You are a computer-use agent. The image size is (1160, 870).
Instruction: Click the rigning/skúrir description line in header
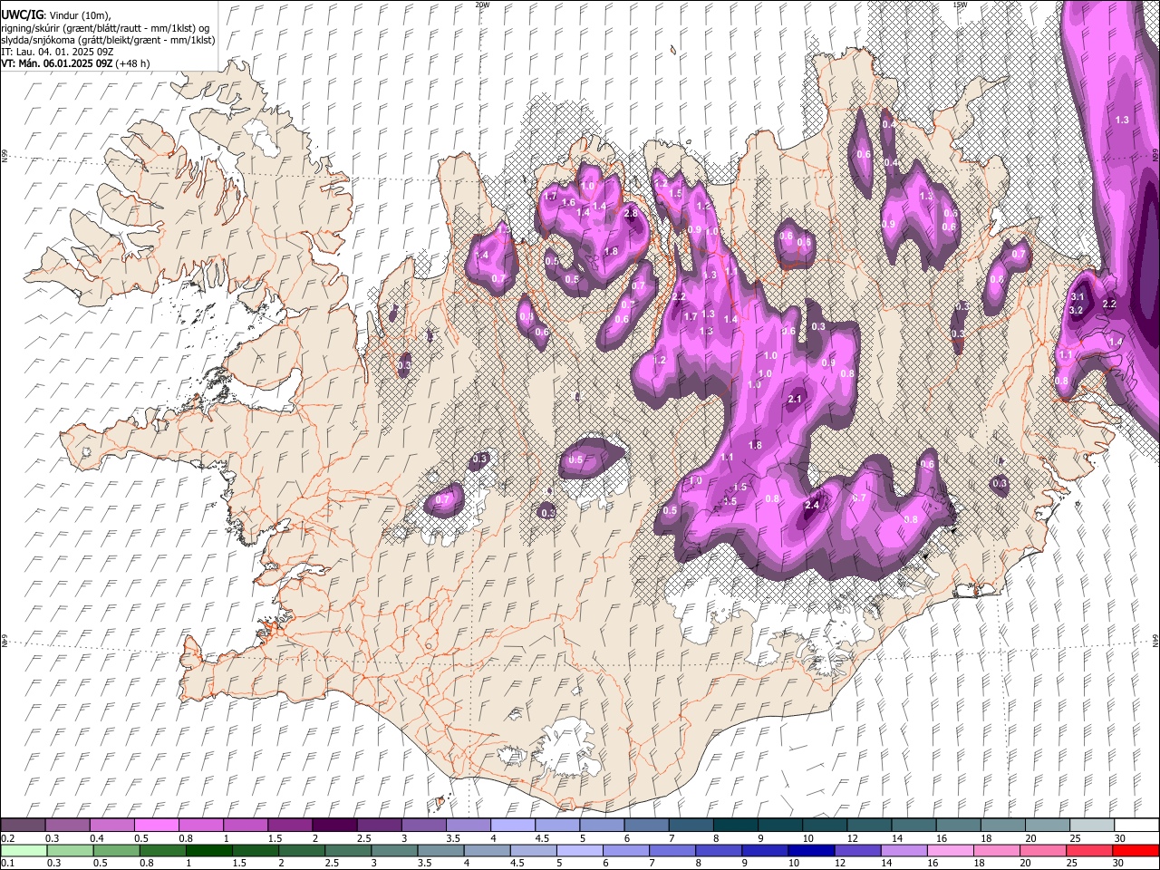(105, 28)
